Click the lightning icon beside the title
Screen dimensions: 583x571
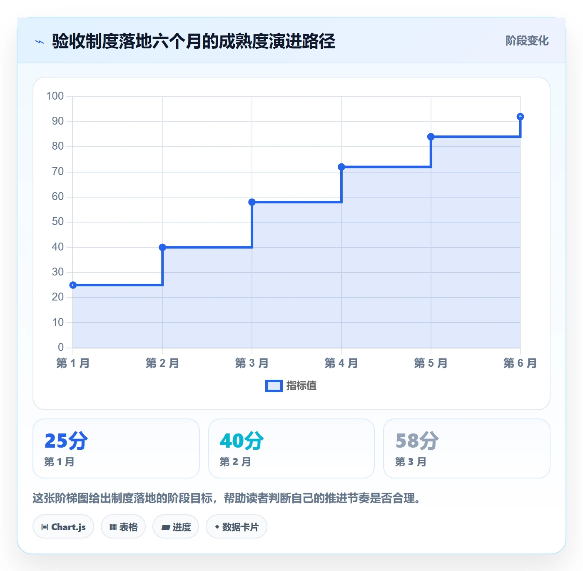pyautogui.click(x=40, y=42)
